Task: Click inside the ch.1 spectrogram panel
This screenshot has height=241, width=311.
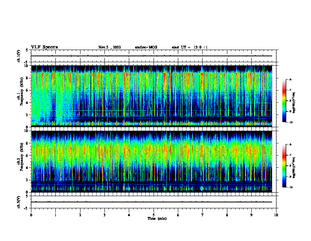Action: click(152, 96)
